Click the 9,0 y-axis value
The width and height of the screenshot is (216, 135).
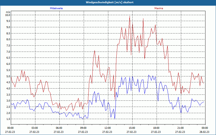(x=8, y=27)
